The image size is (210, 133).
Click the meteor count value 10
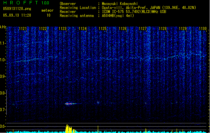coord(48,15)
